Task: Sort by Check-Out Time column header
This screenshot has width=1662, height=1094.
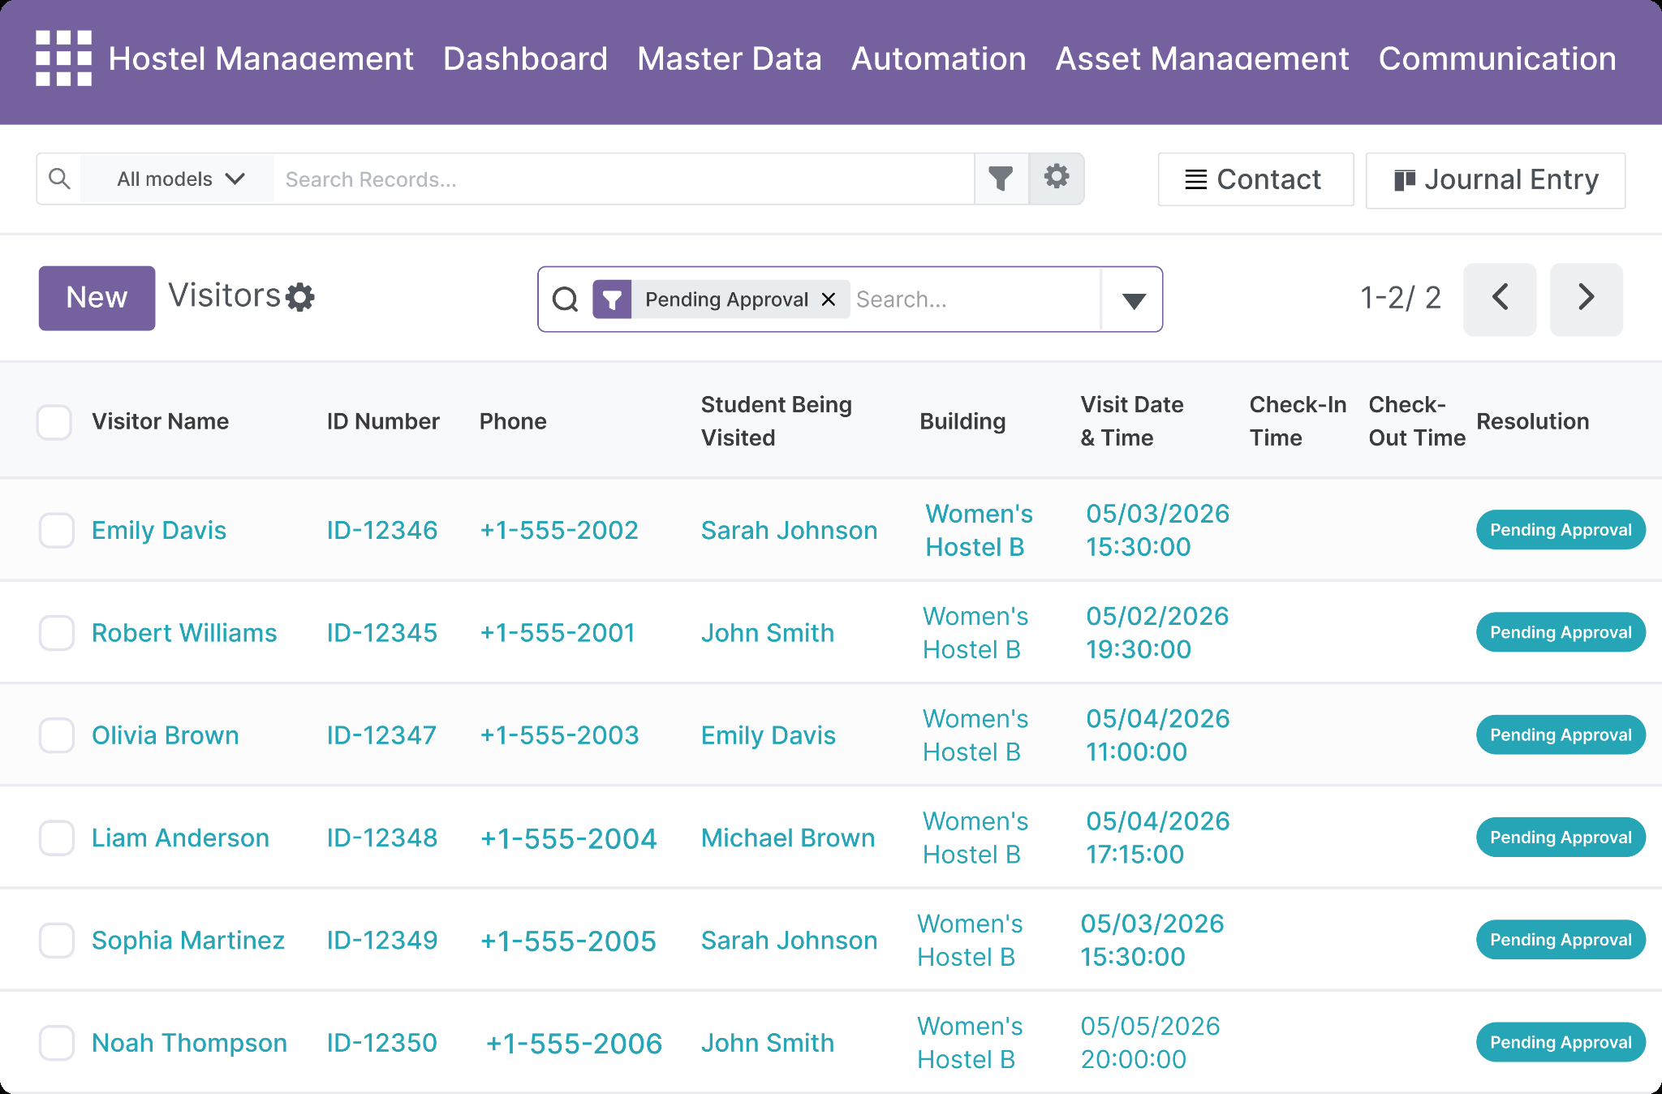Action: click(x=1417, y=421)
